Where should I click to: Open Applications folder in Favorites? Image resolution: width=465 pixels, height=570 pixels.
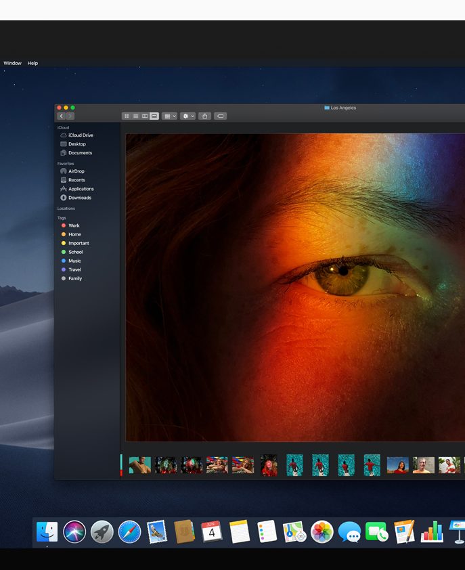click(x=81, y=189)
